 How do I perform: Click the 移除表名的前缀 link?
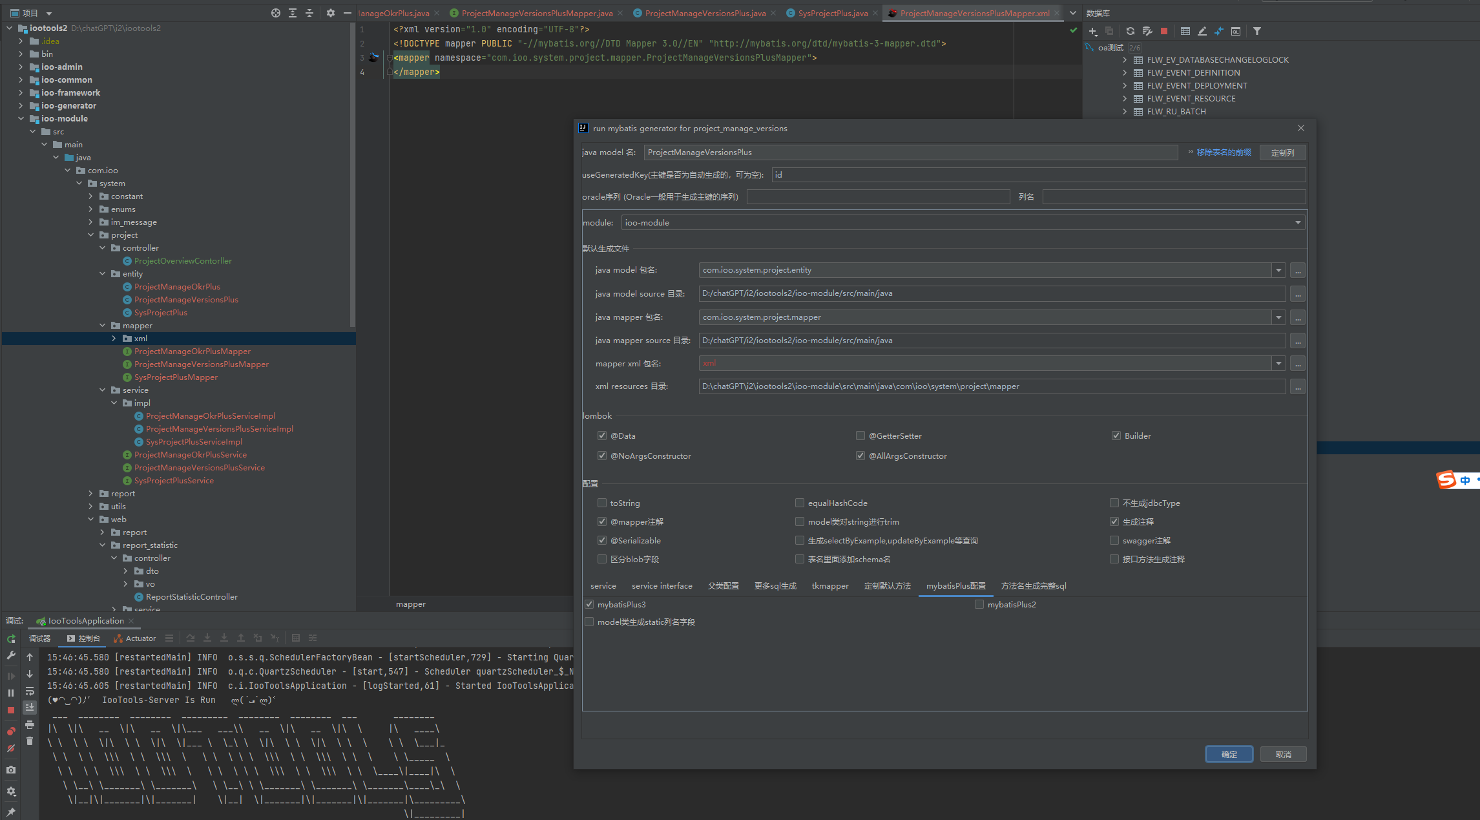tap(1224, 152)
